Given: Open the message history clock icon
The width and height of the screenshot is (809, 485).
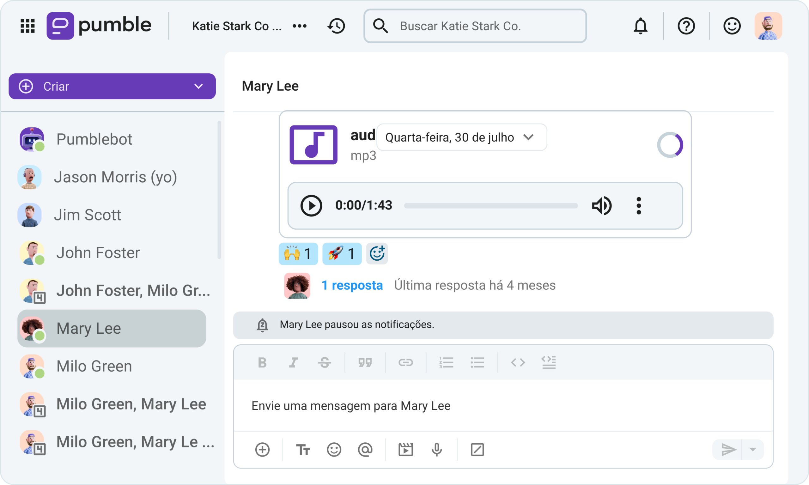Looking at the screenshot, I should click(336, 26).
